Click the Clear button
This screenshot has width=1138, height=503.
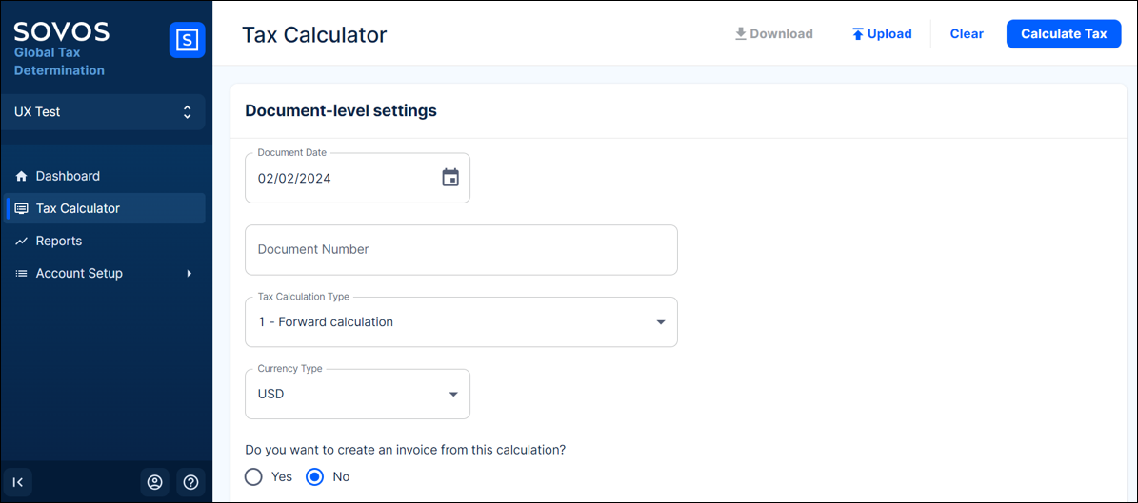967,34
